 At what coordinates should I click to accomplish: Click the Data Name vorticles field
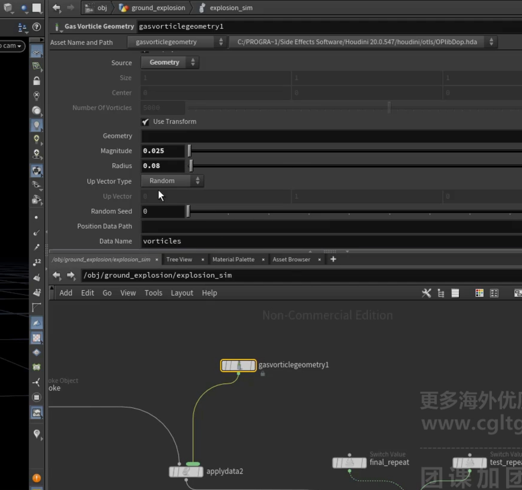(331, 241)
